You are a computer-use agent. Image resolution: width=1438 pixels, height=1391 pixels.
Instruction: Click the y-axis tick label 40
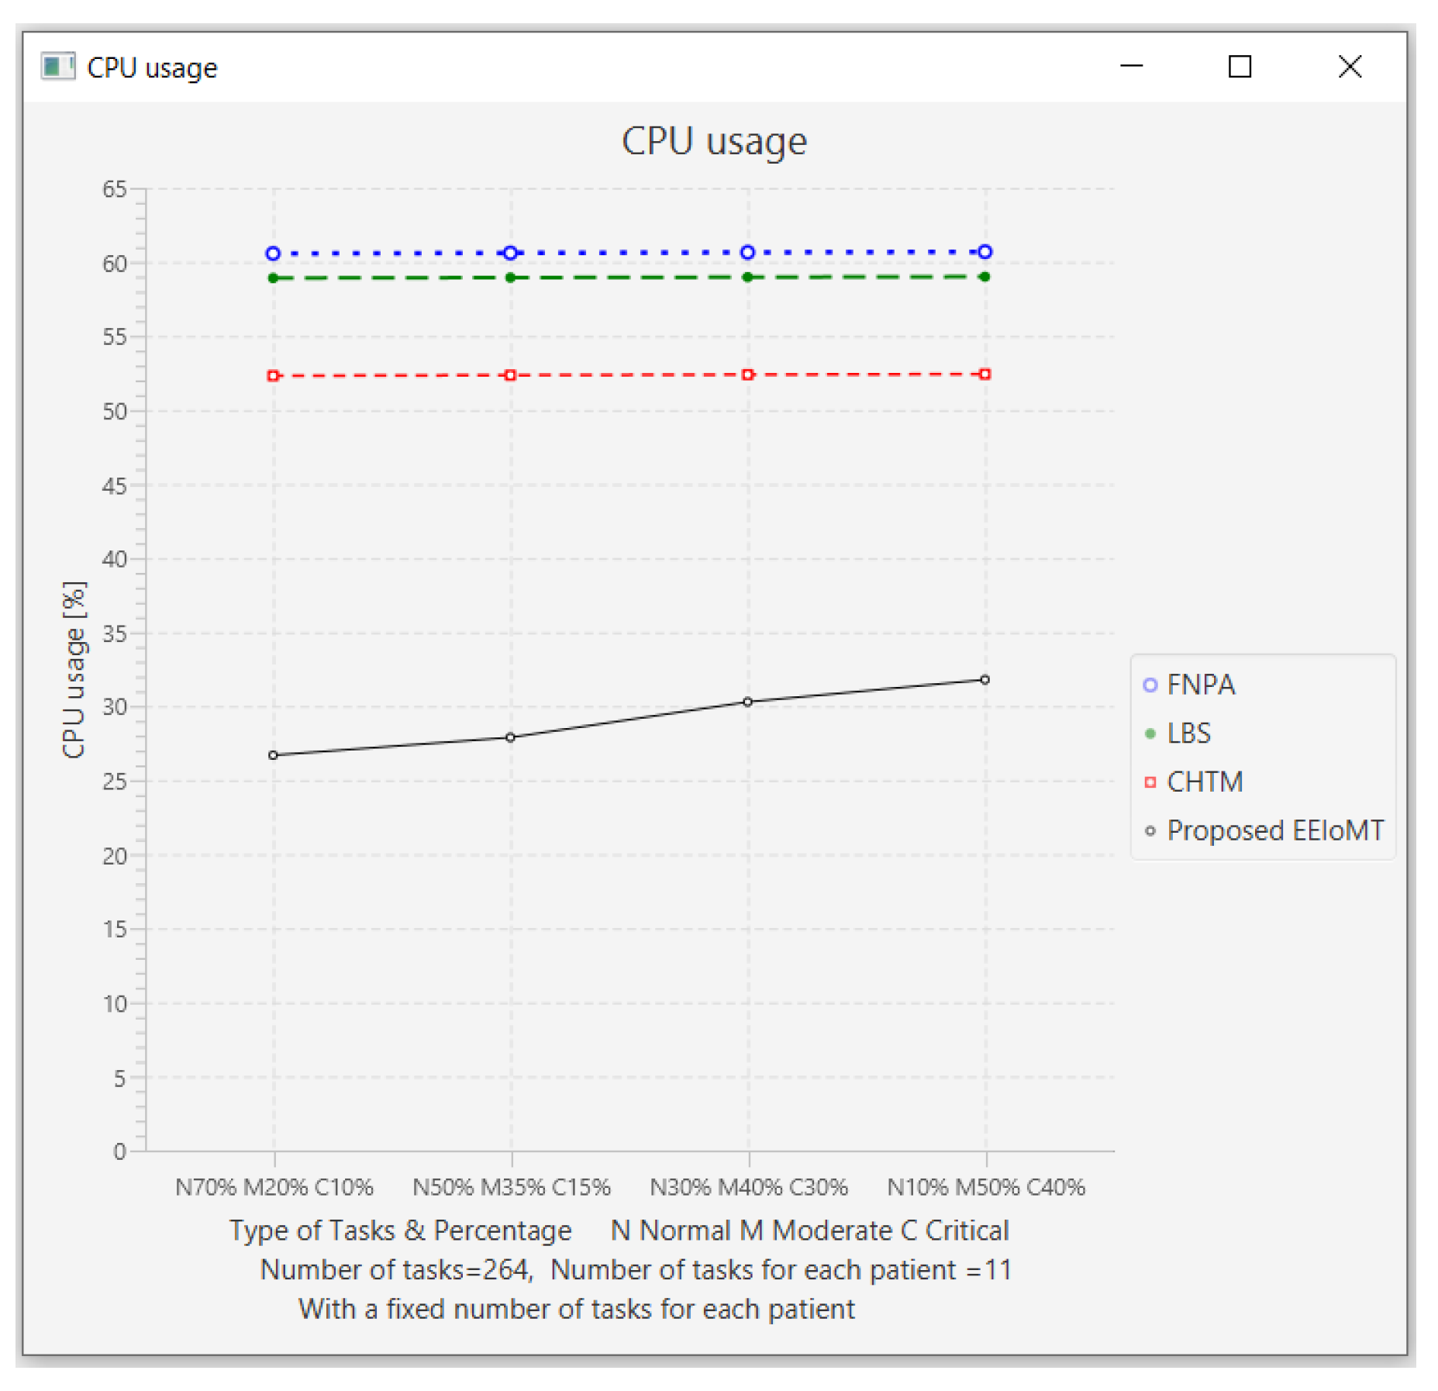pos(115,559)
